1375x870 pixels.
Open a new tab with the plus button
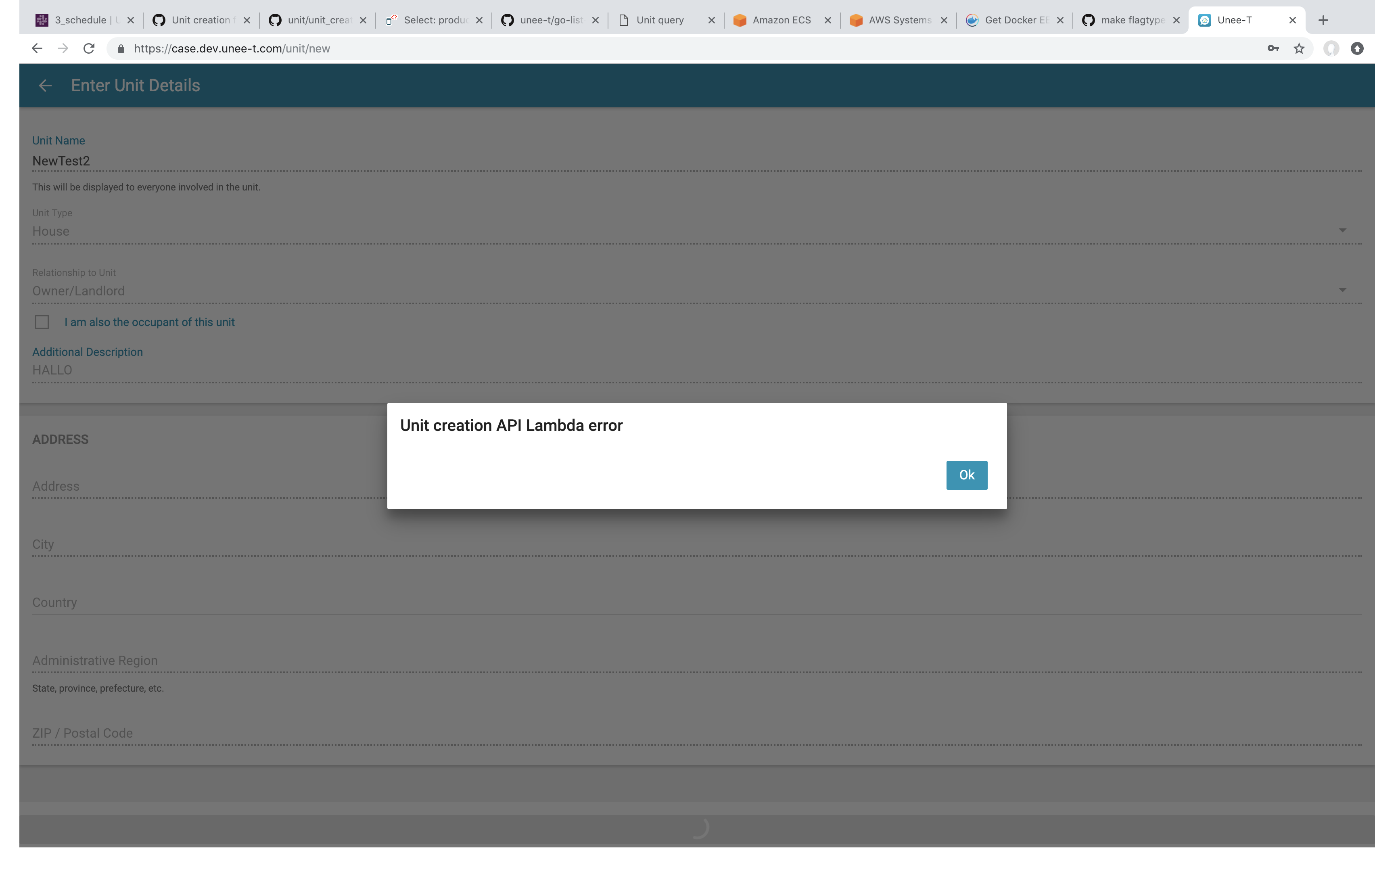click(x=1323, y=19)
